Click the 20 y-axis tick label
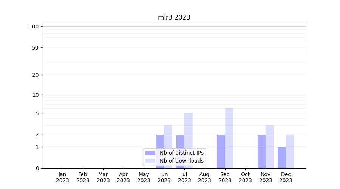340x189 pixels. pyautogui.click(x=36, y=75)
